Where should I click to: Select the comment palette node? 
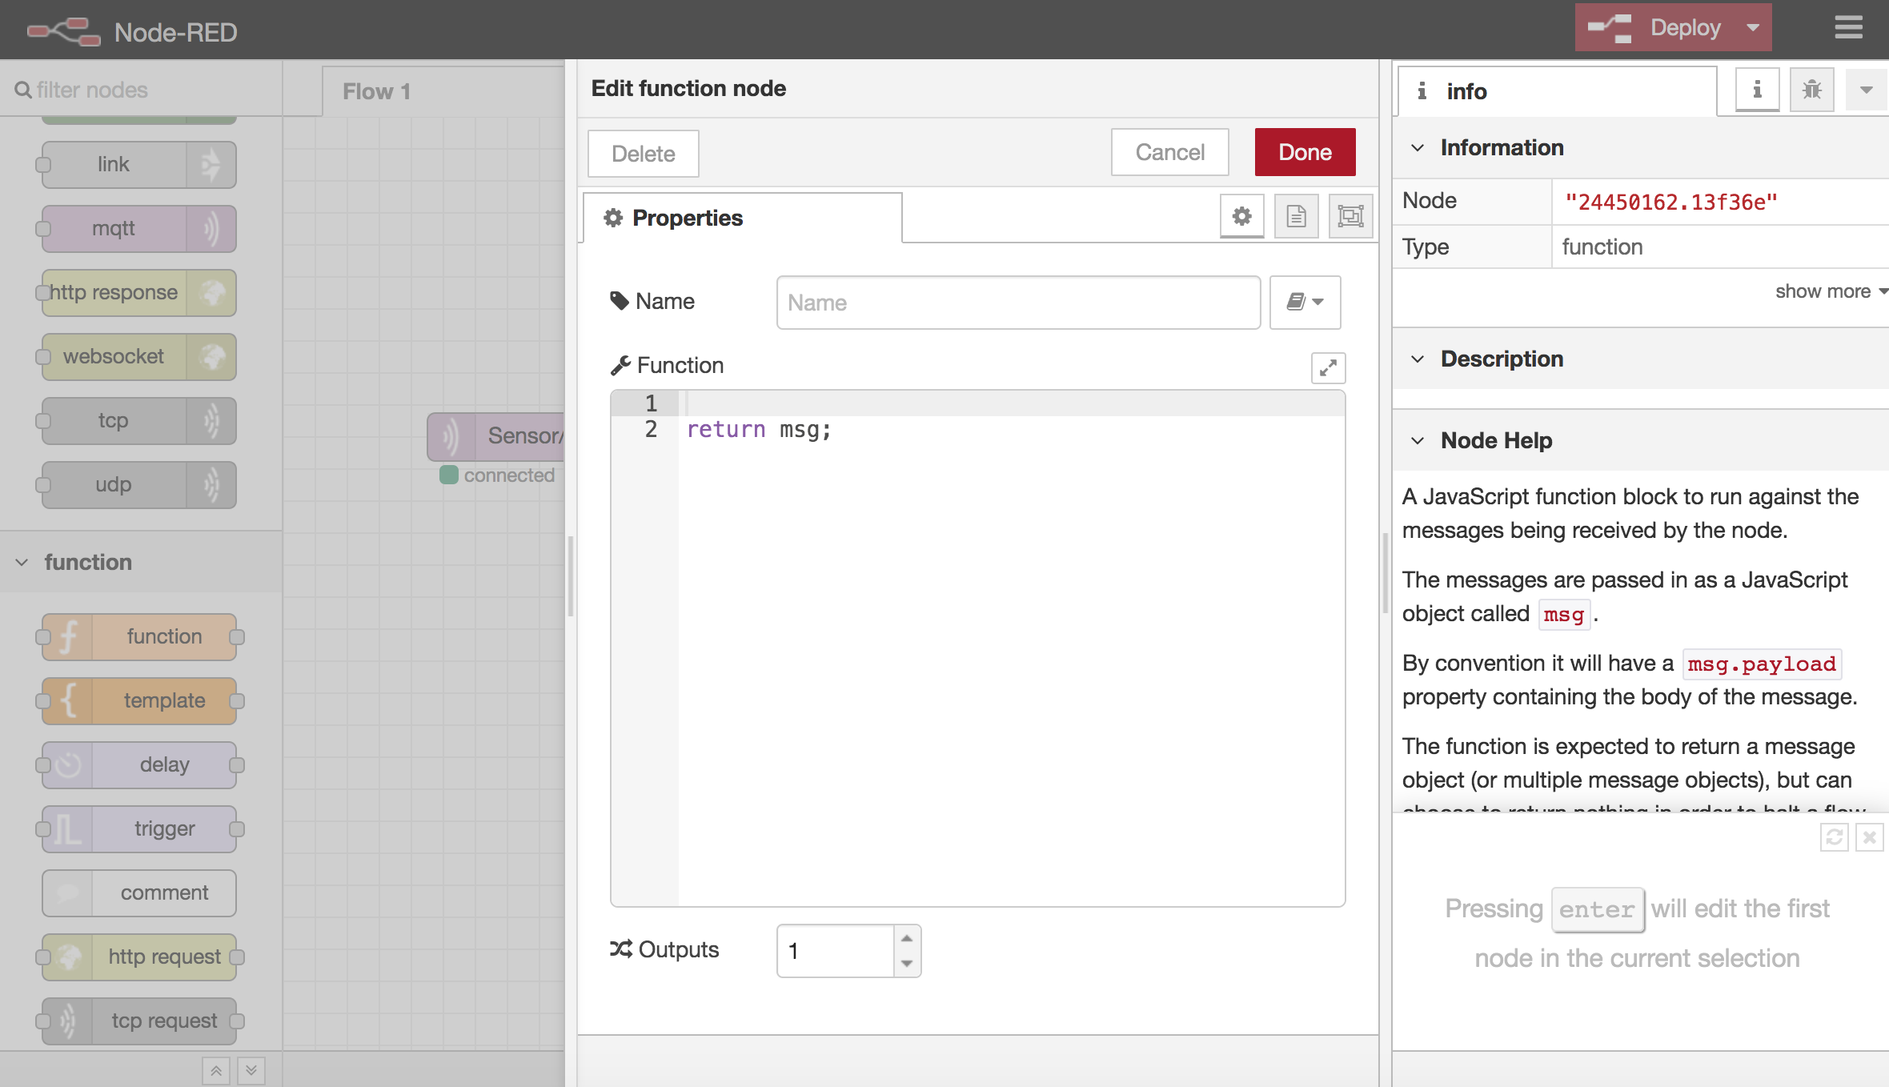(139, 892)
